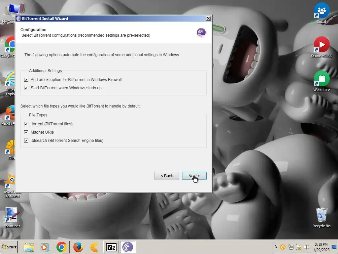The height and width of the screenshot is (254, 338).
Task: Click the File Types group label
Action: [x=38, y=115]
